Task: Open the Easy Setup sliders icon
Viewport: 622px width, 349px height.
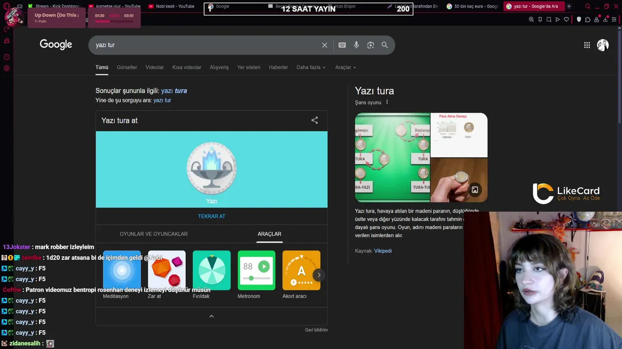Action: [x=615, y=19]
